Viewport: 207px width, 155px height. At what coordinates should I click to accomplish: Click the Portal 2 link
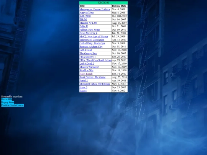[84, 80]
